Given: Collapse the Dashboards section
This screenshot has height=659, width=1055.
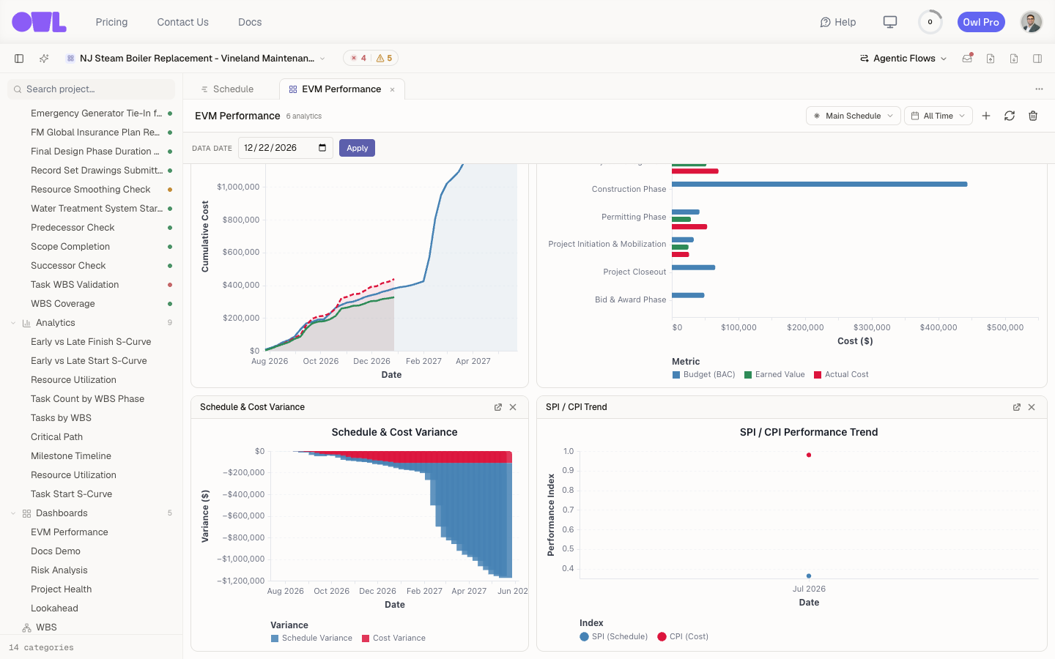Looking at the screenshot, I should [x=13, y=513].
